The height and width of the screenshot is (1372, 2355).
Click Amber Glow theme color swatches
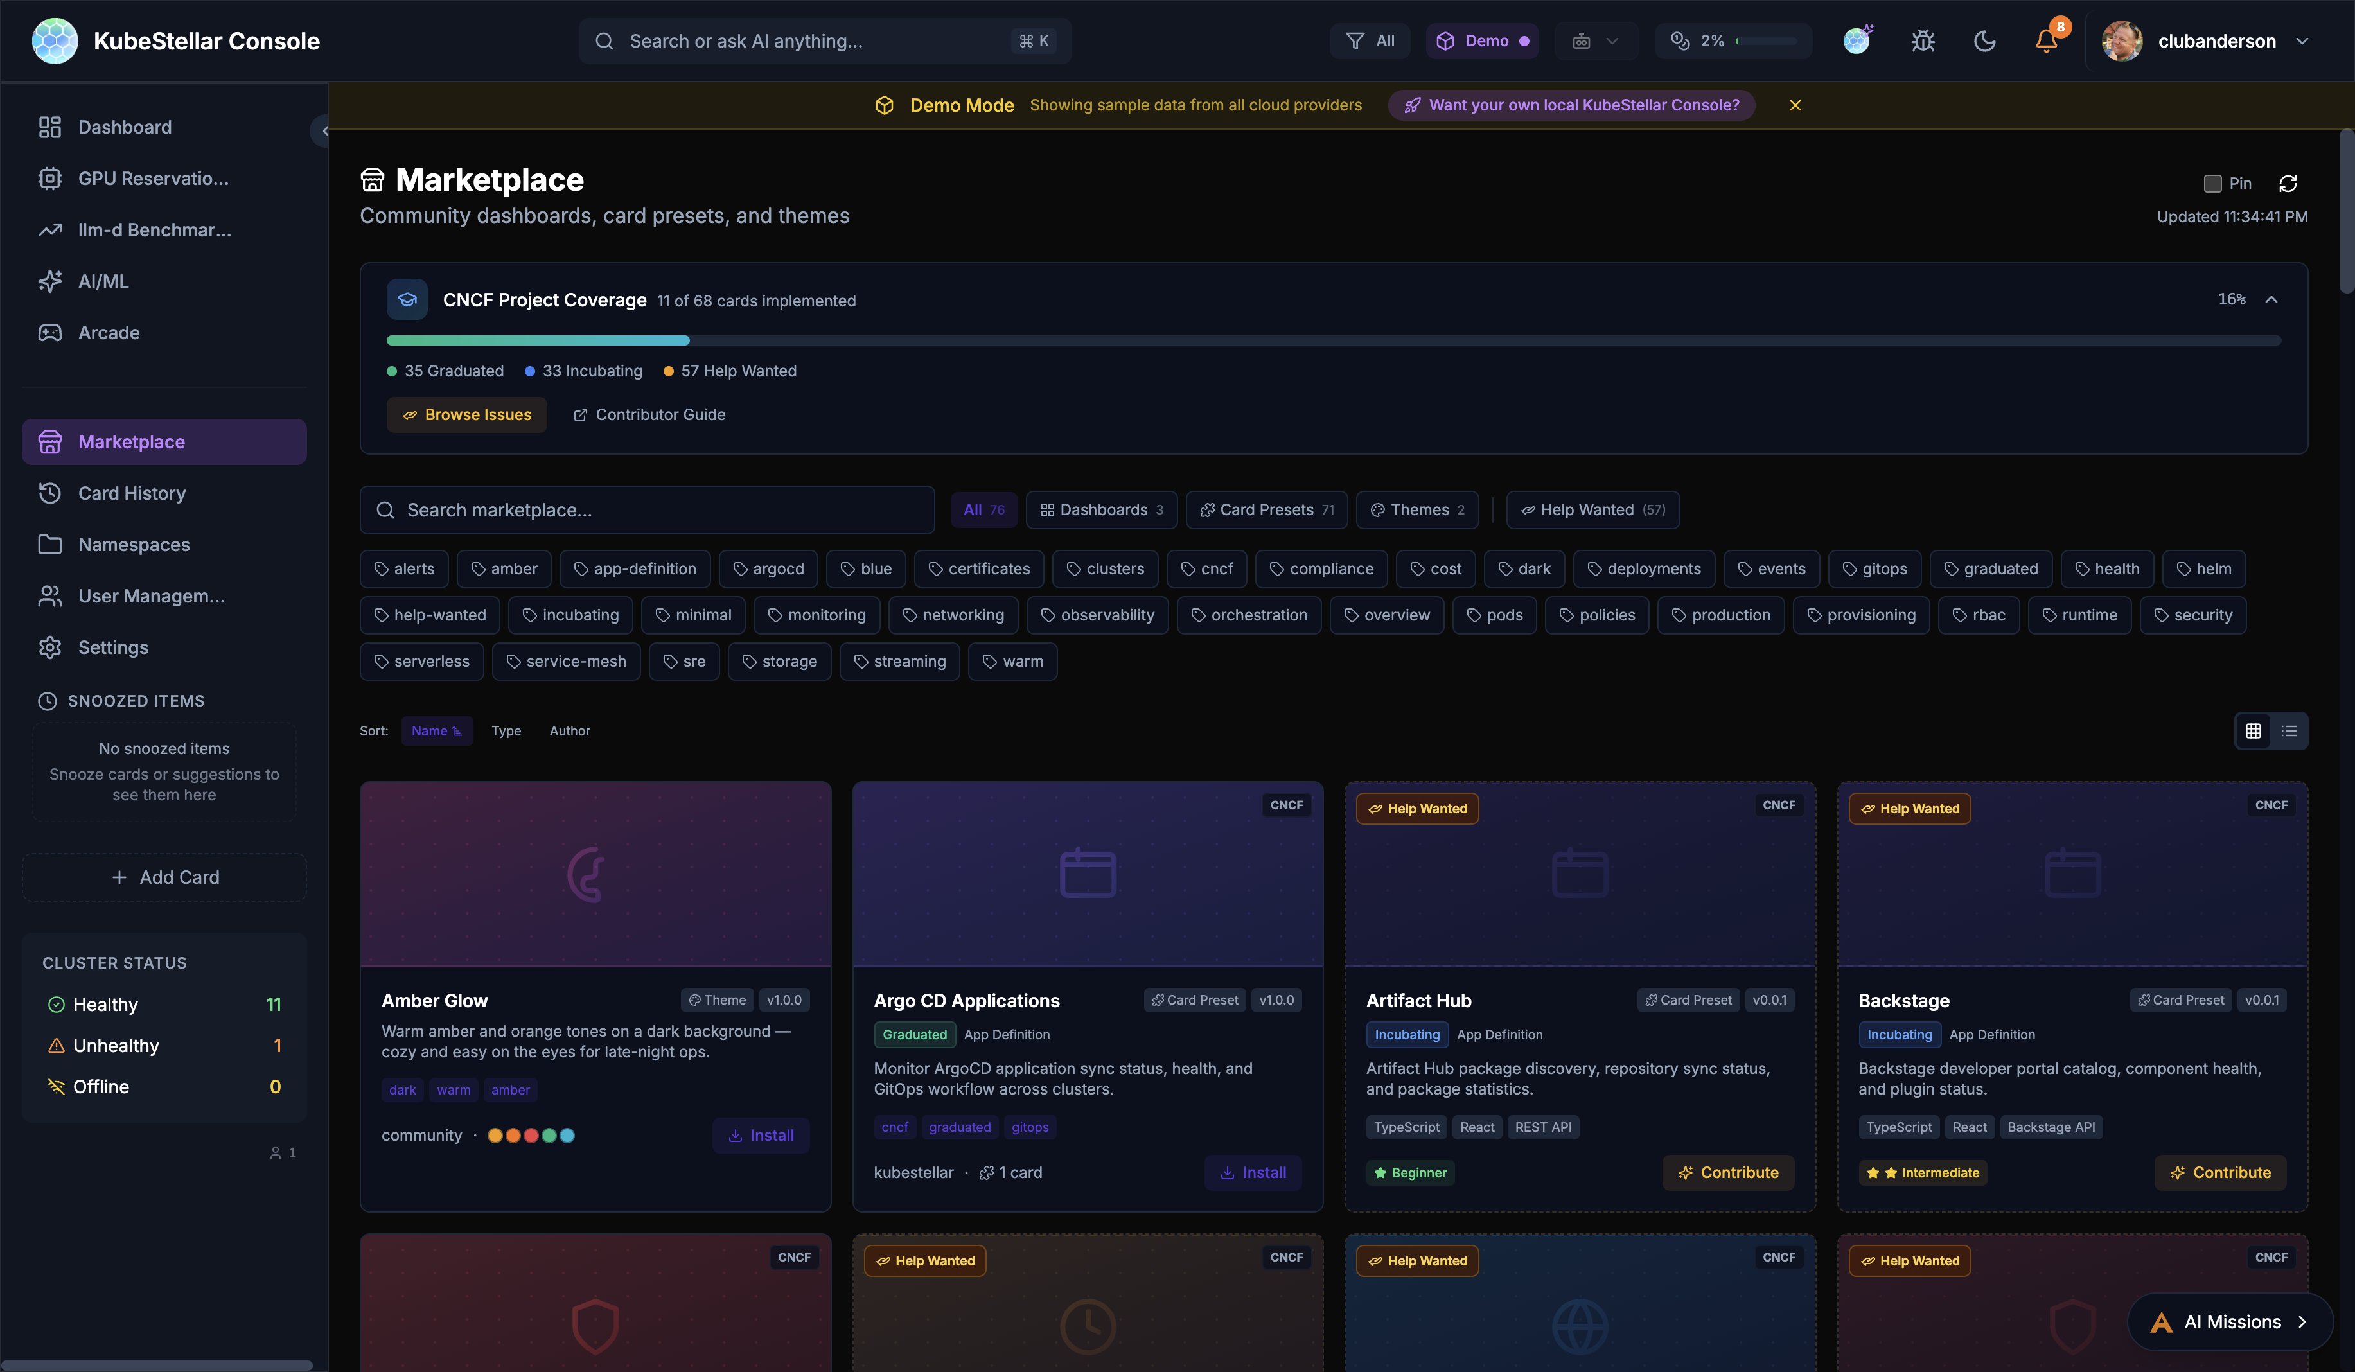pos(531,1136)
